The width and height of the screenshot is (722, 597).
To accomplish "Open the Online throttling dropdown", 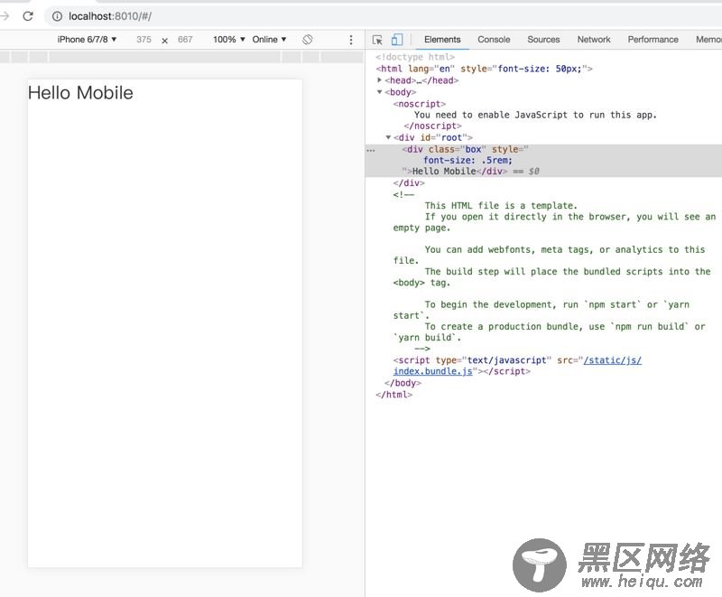I will coord(269,40).
